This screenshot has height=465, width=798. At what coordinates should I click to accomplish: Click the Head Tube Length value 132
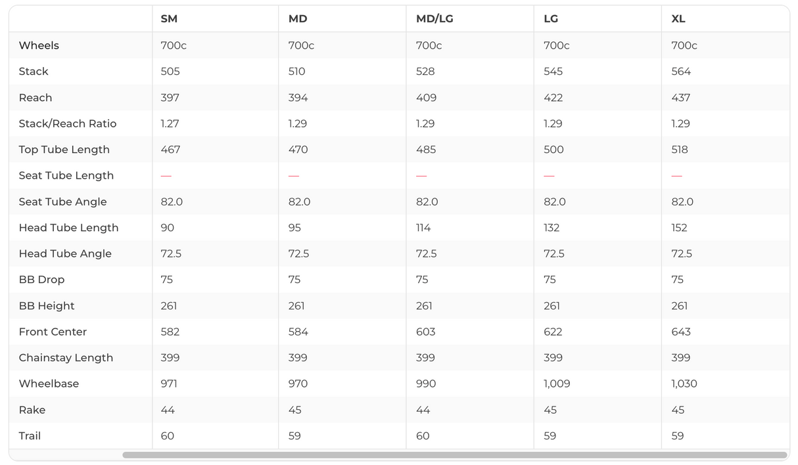pos(552,228)
